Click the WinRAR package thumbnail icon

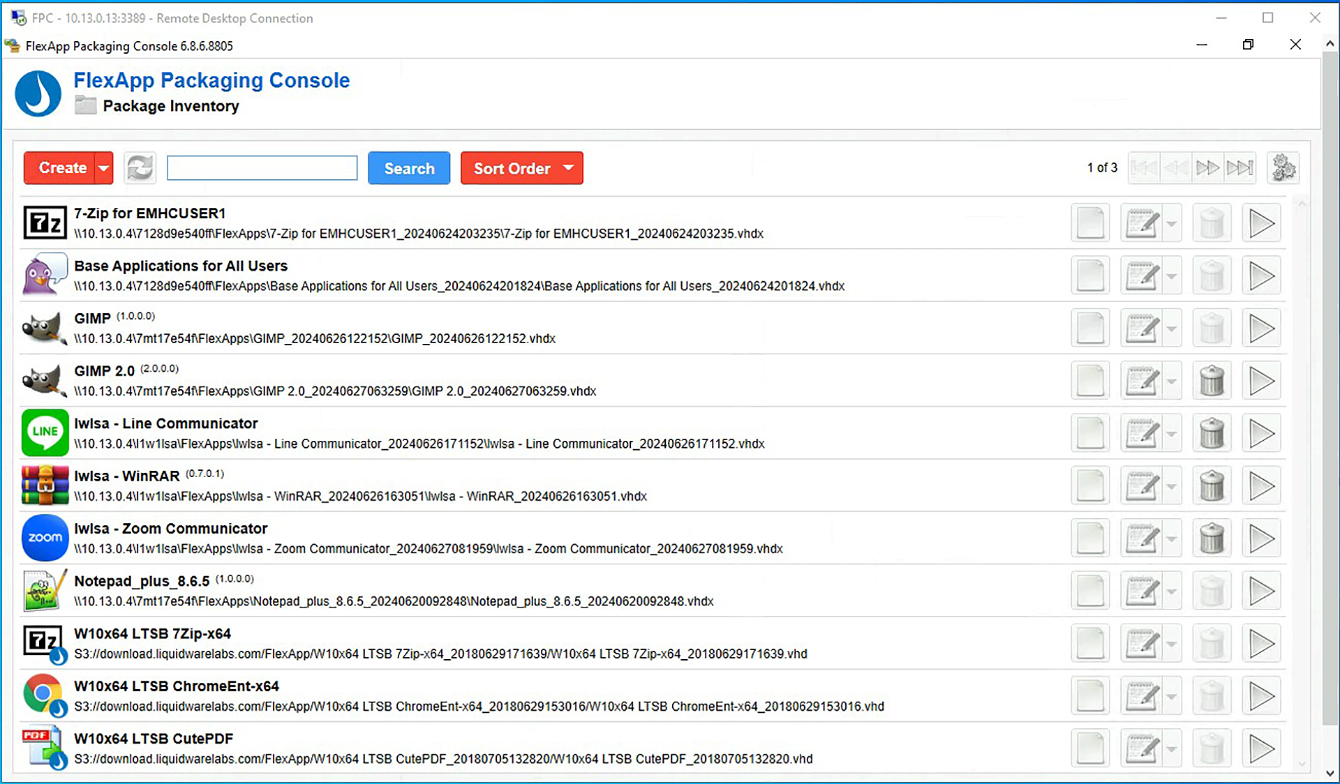45,485
